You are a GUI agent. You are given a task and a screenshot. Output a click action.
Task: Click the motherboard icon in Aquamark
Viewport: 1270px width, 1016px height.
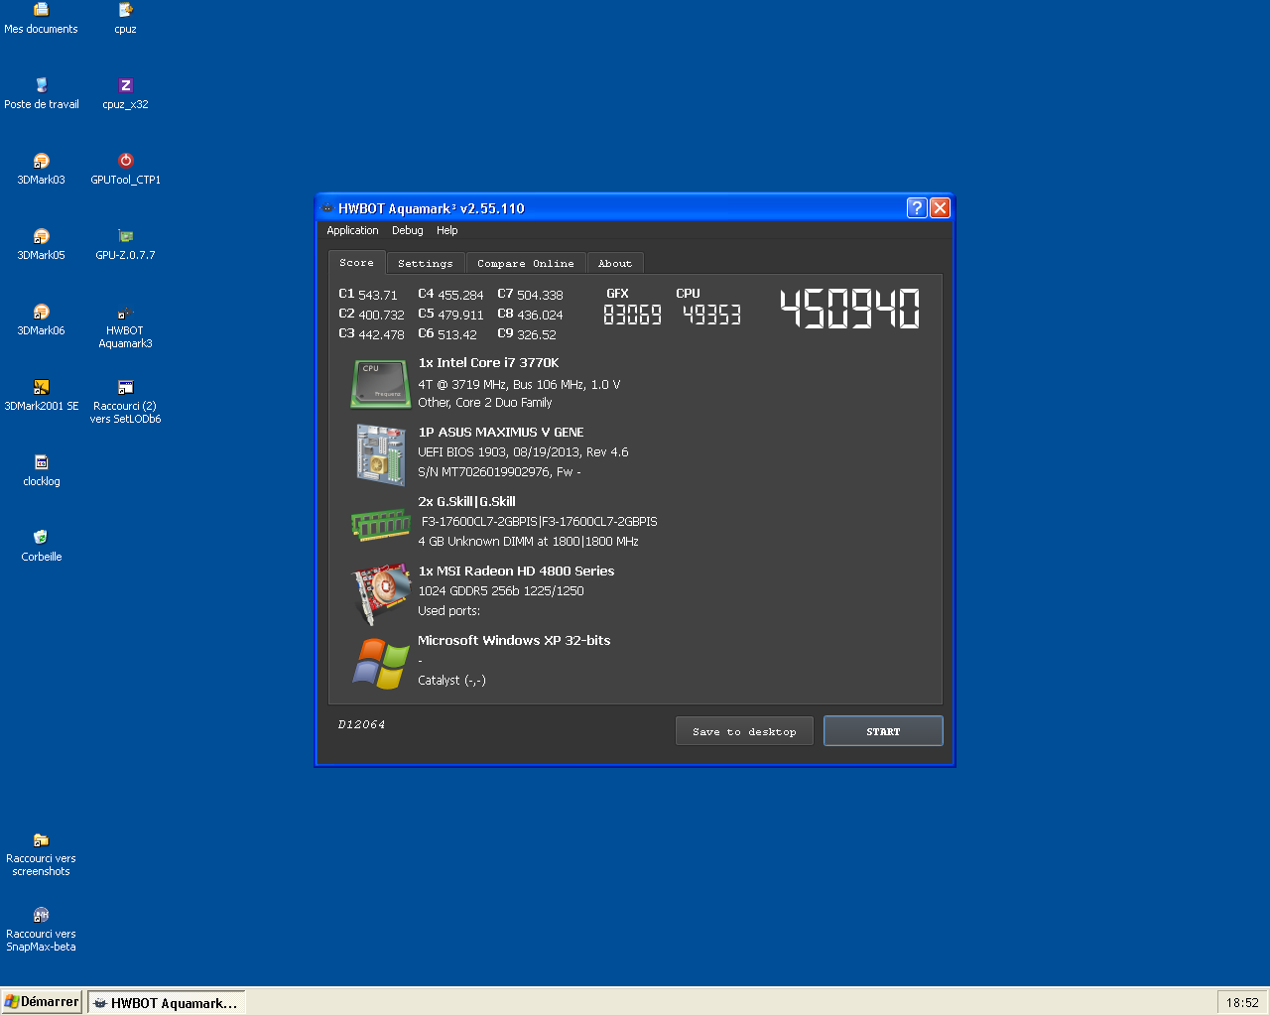pyautogui.click(x=380, y=454)
